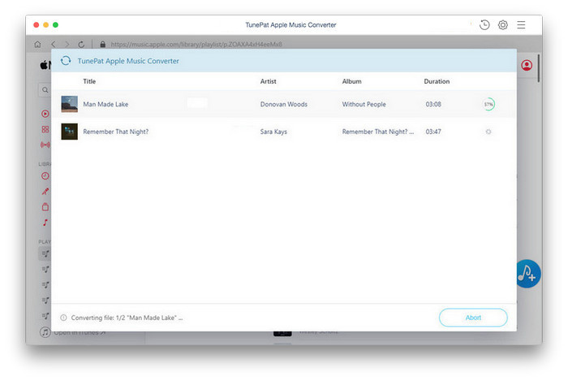568x381 pixels.
Task: Click the info icon beside Converting file
Action: [x=63, y=318]
